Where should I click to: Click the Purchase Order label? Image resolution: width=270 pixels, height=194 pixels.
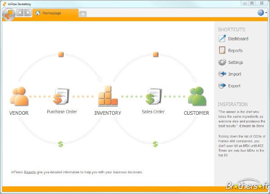pyautogui.click(x=62, y=112)
